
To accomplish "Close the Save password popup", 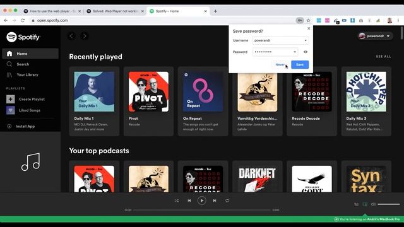I will click(x=309, y=28).
